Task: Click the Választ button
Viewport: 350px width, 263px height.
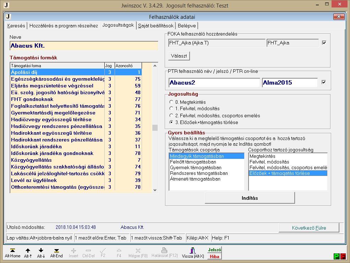Action: coord(179,56)
